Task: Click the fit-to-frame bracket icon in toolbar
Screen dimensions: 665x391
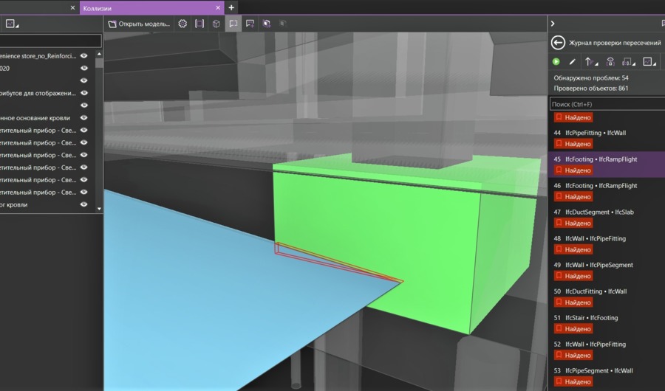Action: pos(199,24)
